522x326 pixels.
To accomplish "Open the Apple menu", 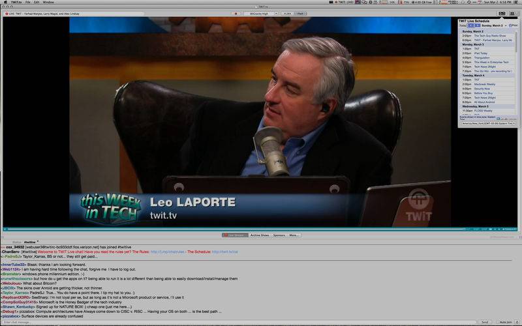I will coord(5,2).
